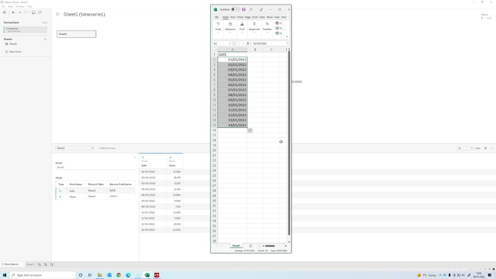The height and width of the screenshot is (279, 496).
Task: Open the Excel View ribbon tab
Action: click(277, 17)
